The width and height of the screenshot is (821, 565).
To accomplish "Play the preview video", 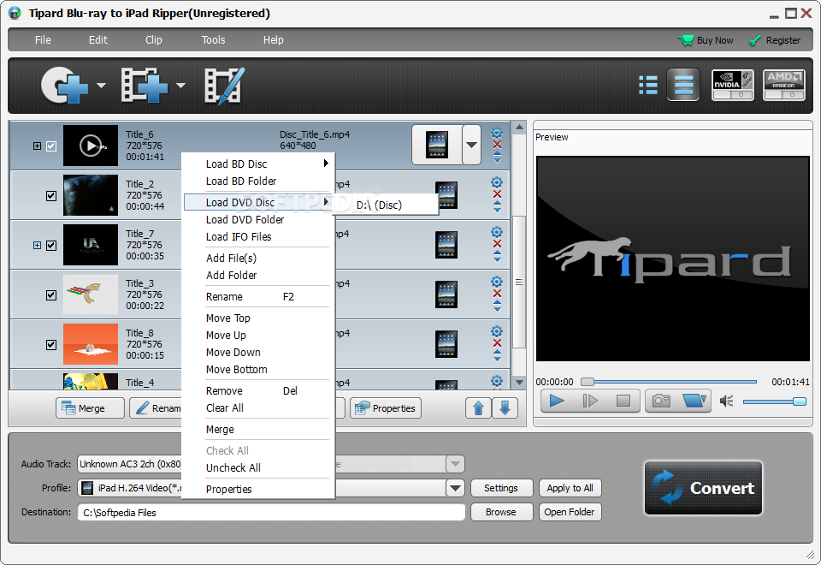I will (x=557, y=401).
